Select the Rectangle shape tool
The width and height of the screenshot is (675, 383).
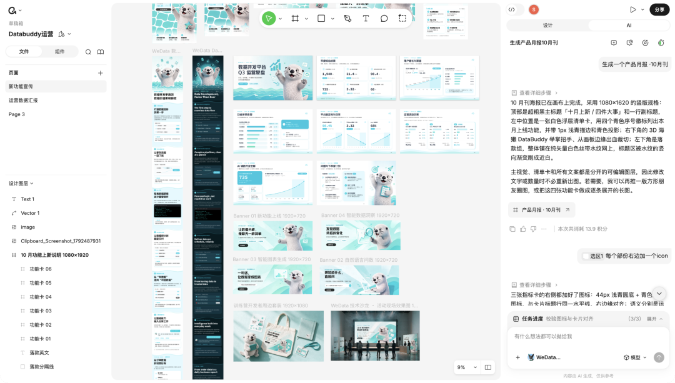tap(321, 19)
